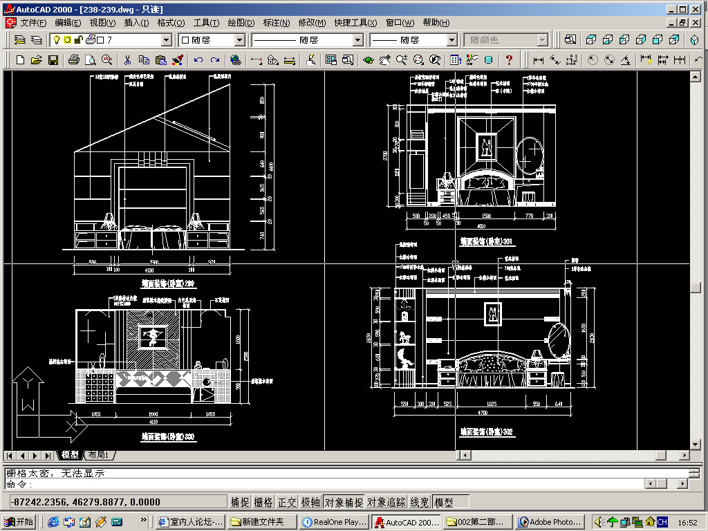The width and height of the screenshot is (708, 531).
Task: Click the coordinates display in status bar
Action: coord(118,502)
